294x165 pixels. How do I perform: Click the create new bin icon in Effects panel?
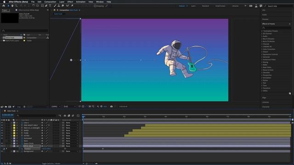(290, 93)
